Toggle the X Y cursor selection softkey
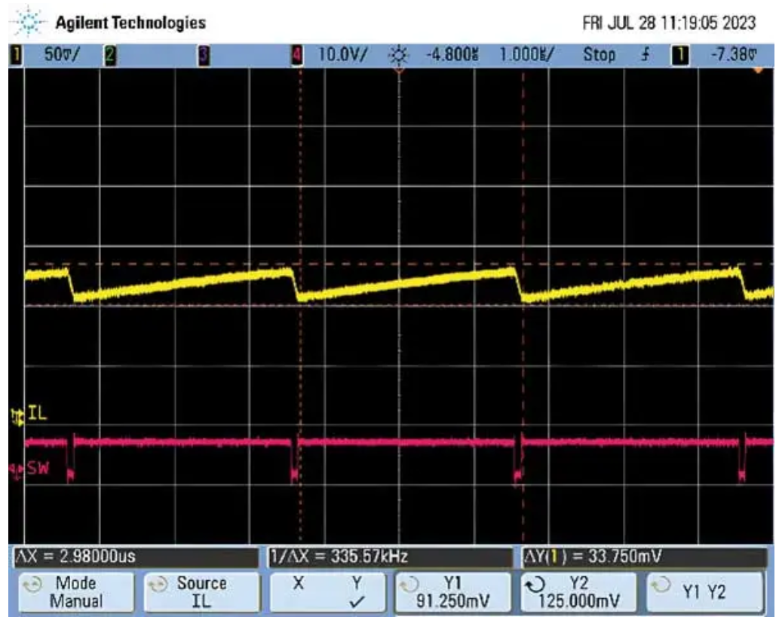 tap(328, 591)
